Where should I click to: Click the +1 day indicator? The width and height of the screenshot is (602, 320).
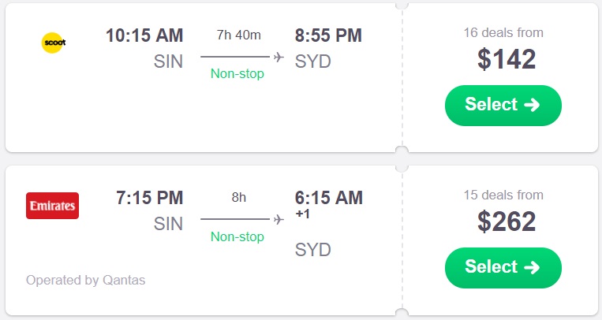[302, 215]
